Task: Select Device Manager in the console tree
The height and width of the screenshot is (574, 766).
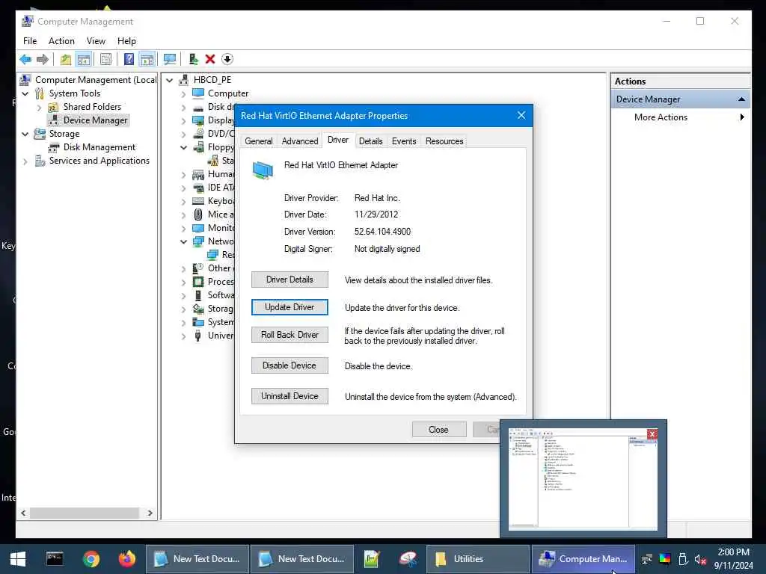Action: point(95,120)
